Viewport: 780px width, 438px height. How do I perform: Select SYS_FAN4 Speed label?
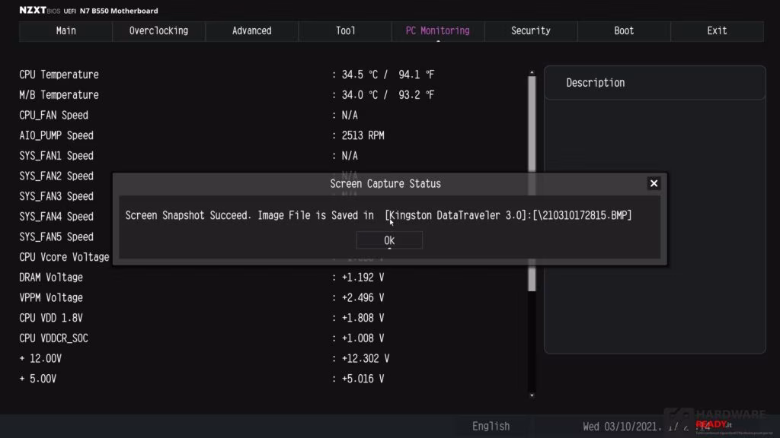tap(56, 217)
